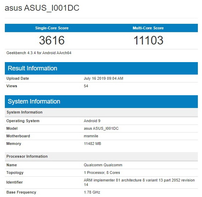
Task: Select the ARM implementer identifier text
Action: tap(139, 183)
